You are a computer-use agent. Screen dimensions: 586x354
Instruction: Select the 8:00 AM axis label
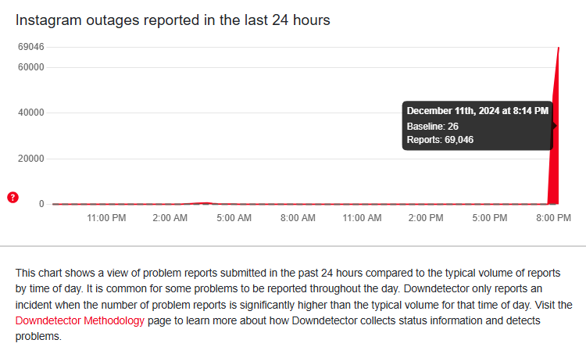coord(298,218)
